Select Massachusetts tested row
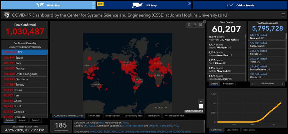 click(x=267, y=68)
